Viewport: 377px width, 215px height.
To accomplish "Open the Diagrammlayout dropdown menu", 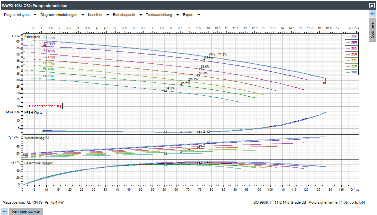I will (19, 15).
